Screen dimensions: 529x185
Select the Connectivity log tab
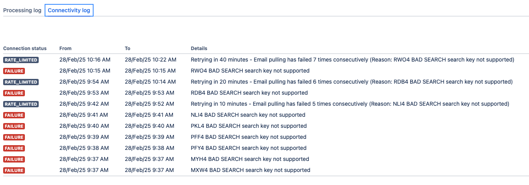pyautogui.click(x=69, y=10)
